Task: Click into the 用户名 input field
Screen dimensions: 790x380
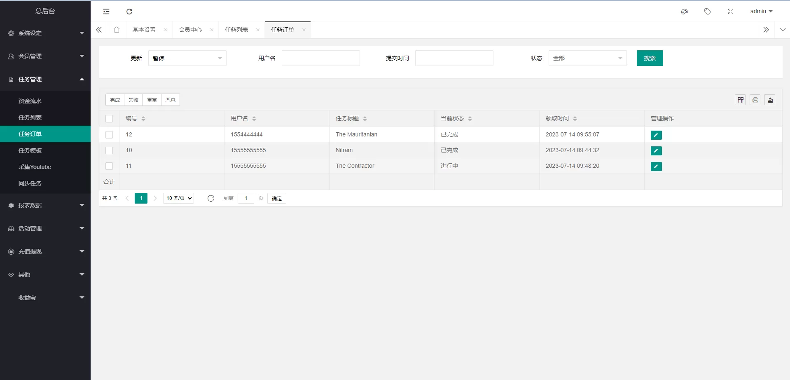Action: [320, 58]
